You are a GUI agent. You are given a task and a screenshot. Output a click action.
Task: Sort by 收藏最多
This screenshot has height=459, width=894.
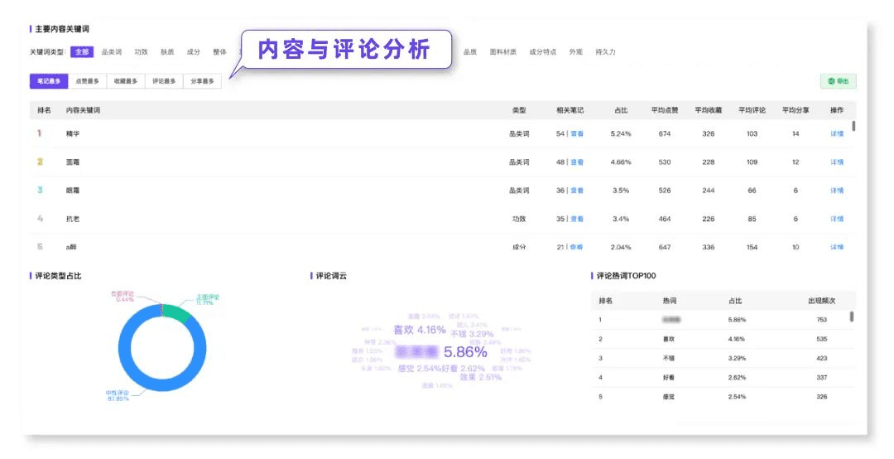pyautogui.click(x=126, y=82)
